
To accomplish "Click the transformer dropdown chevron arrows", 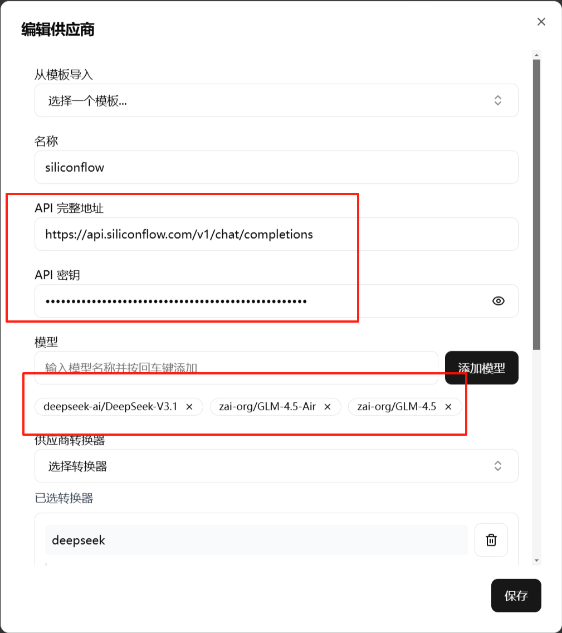I will [498, 466].
